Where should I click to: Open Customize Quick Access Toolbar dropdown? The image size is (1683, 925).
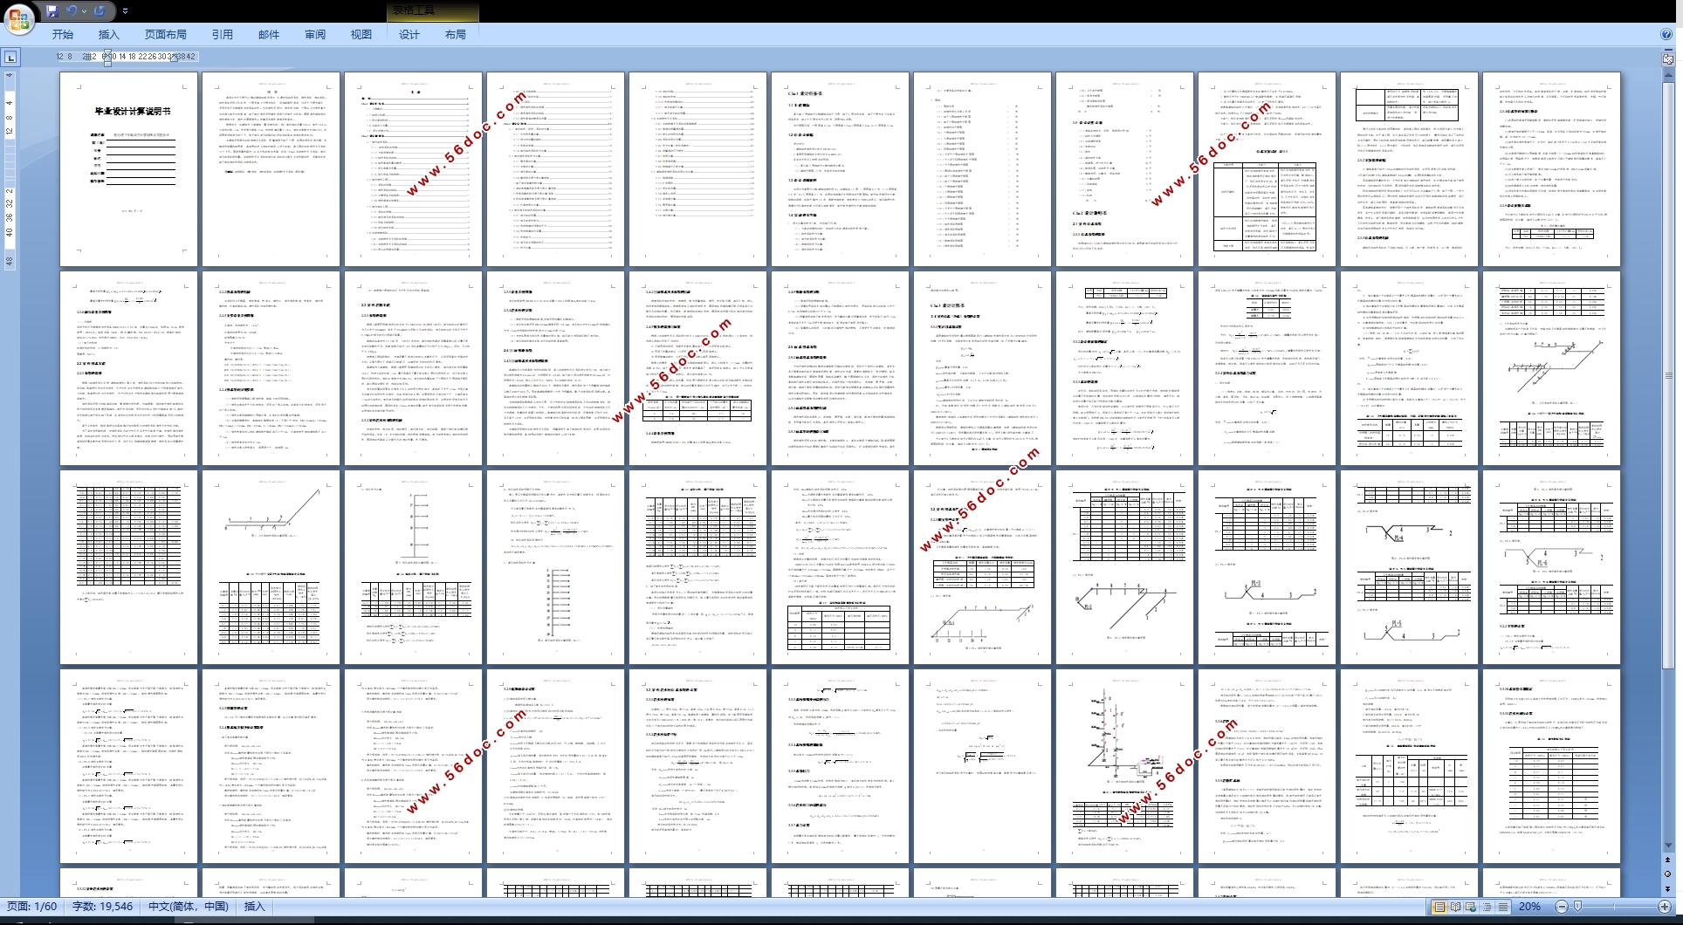(x=125, y=11)
